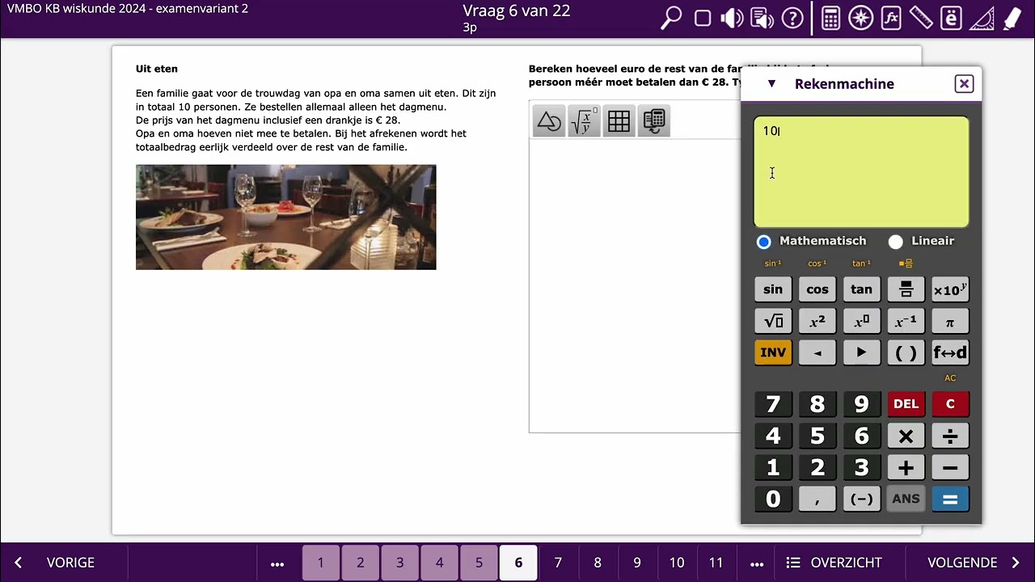Viewport: 1035px width, 582px height.
Task: Insert a table with the grid icon
Action: coord(619,121)
